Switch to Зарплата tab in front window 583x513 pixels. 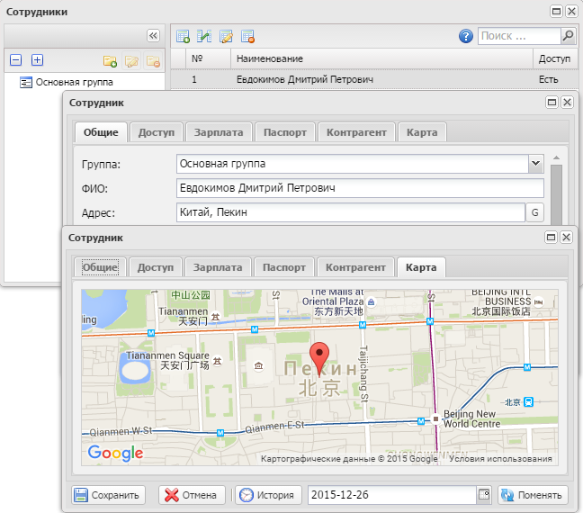point(218,267)
